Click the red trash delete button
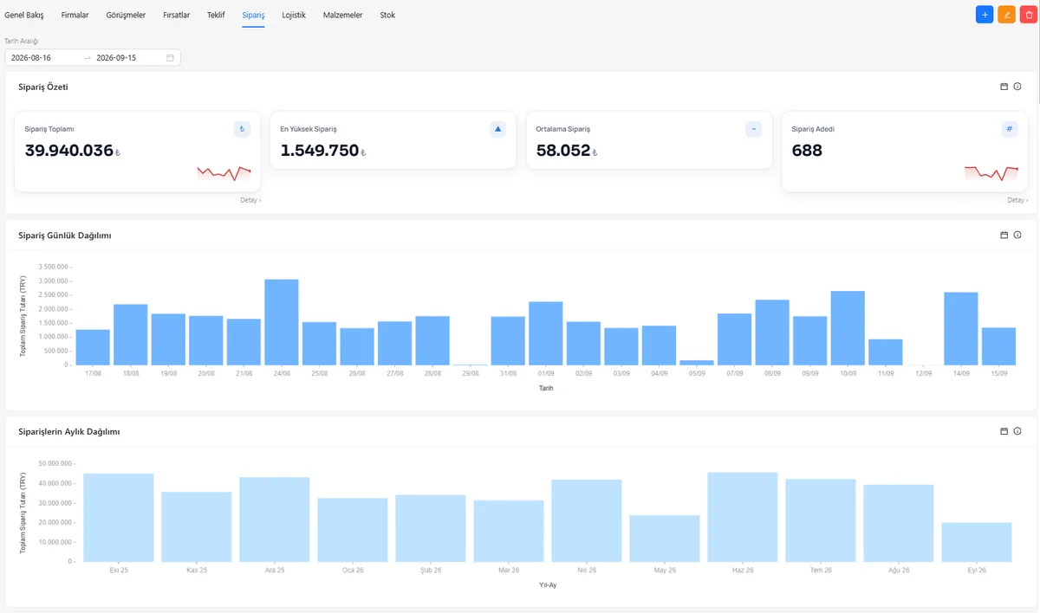This screenshot has height=613, width=1040. 1029,15
